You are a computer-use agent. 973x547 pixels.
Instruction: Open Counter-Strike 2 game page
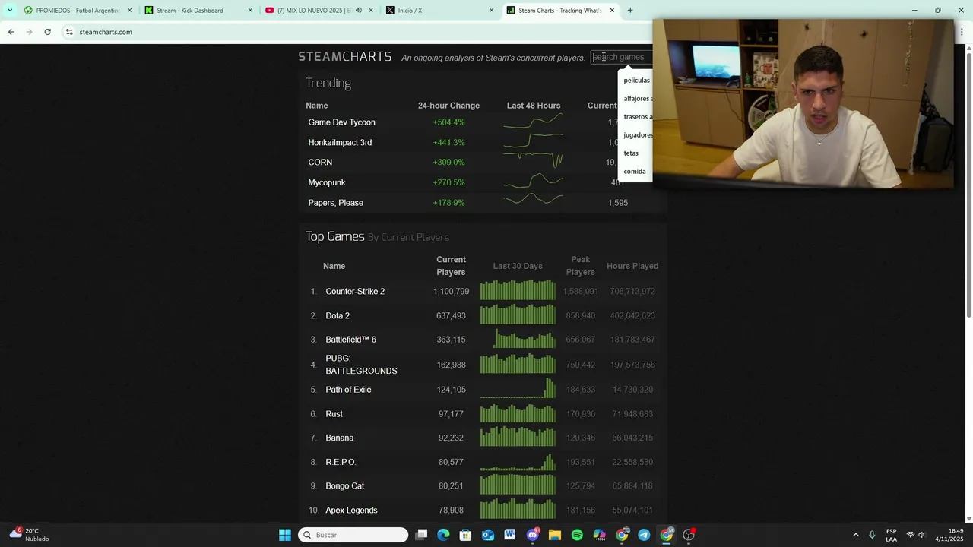pyautogui.click(x=355, y=292)
